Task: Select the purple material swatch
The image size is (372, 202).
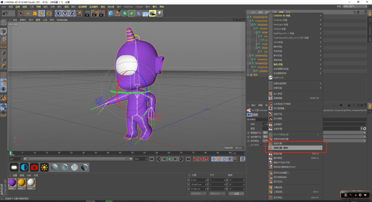Action: (x=12, y=182)
